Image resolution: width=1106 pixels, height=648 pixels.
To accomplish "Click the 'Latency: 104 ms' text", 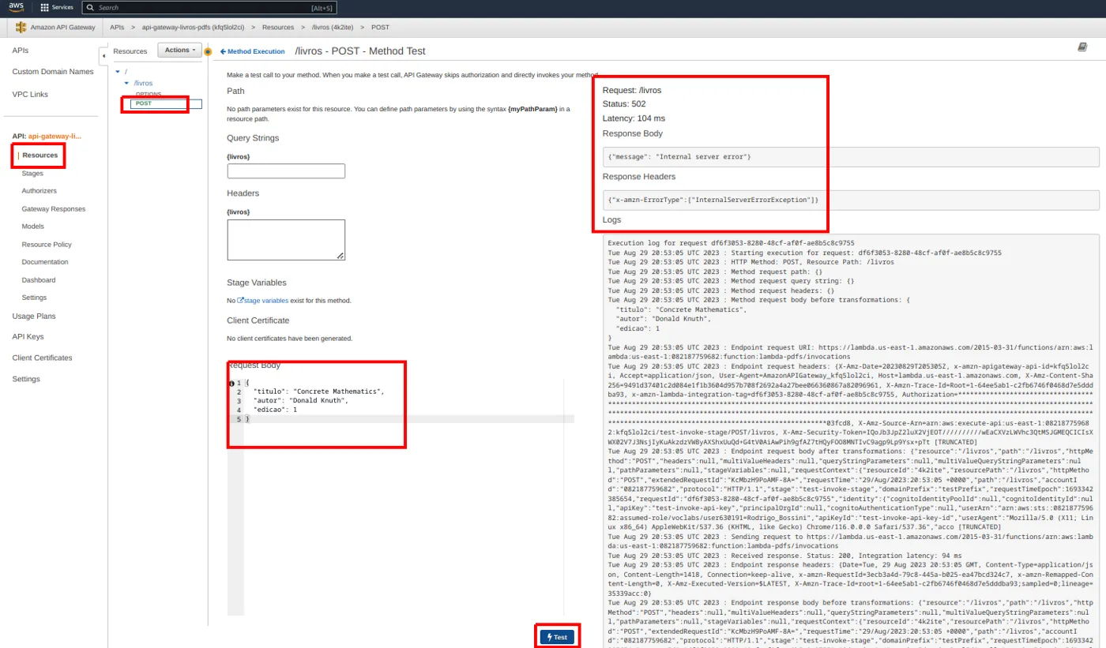I will click(634, 118).
